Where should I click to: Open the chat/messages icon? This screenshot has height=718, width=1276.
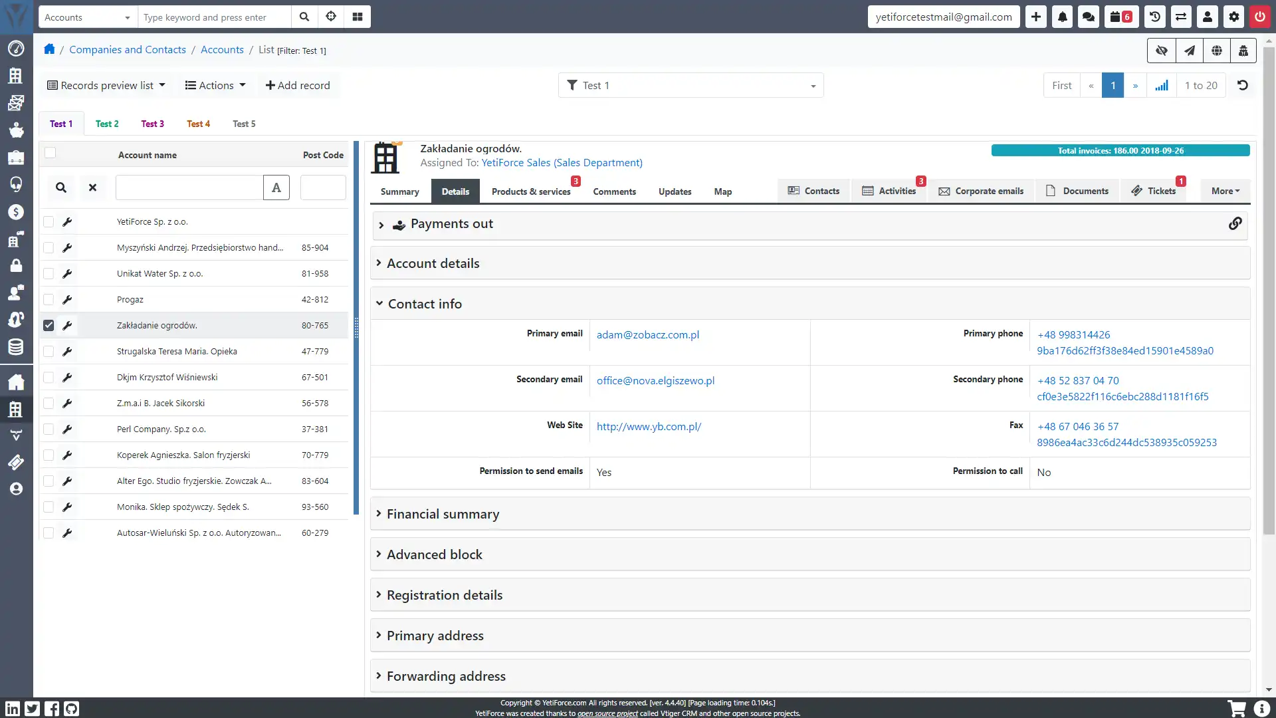pyautogui.click(x=1089, y=17)
